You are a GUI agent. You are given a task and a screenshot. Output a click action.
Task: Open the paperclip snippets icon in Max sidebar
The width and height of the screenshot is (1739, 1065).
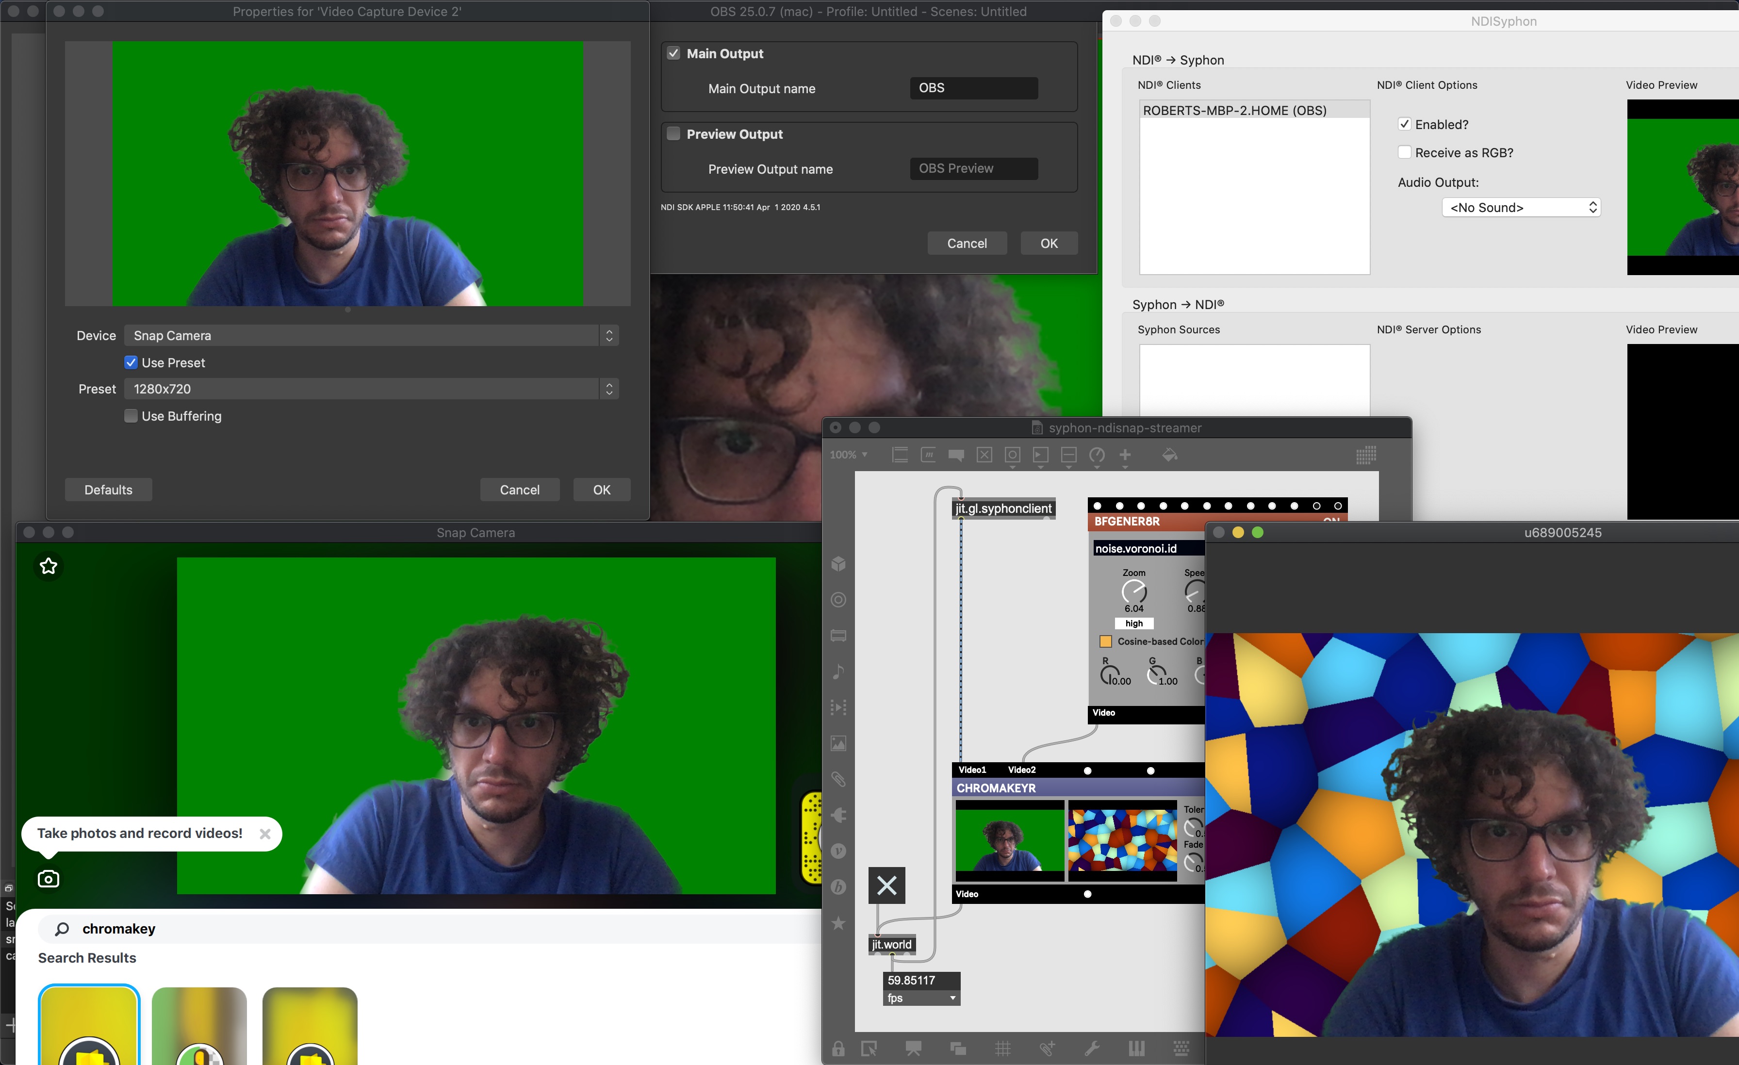(838, 779)
